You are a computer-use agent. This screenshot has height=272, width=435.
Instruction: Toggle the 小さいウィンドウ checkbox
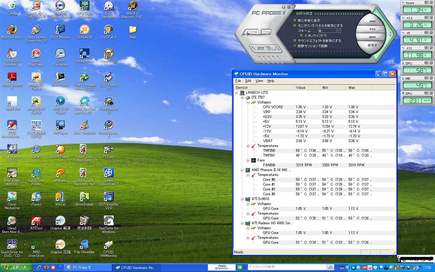301,36
